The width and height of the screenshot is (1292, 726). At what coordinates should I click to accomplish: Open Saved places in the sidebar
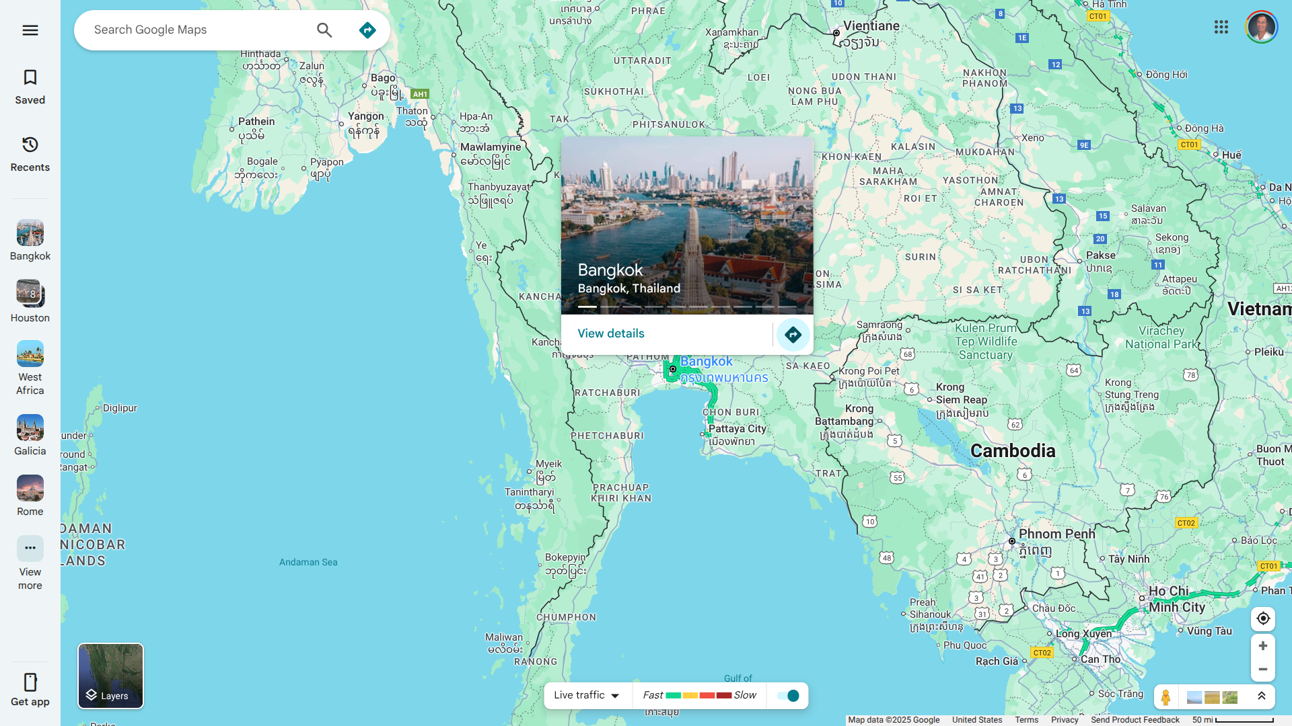(30, 87)
